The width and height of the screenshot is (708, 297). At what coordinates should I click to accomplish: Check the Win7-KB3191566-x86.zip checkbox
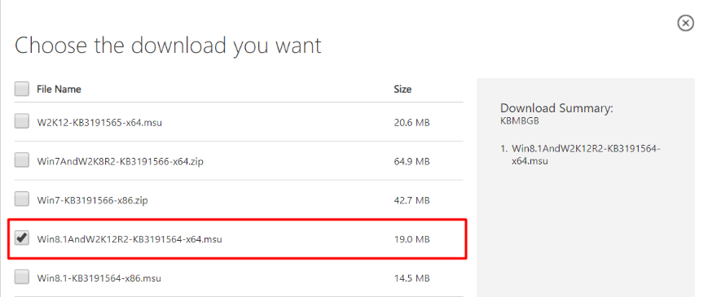click(x=22, y=199)
